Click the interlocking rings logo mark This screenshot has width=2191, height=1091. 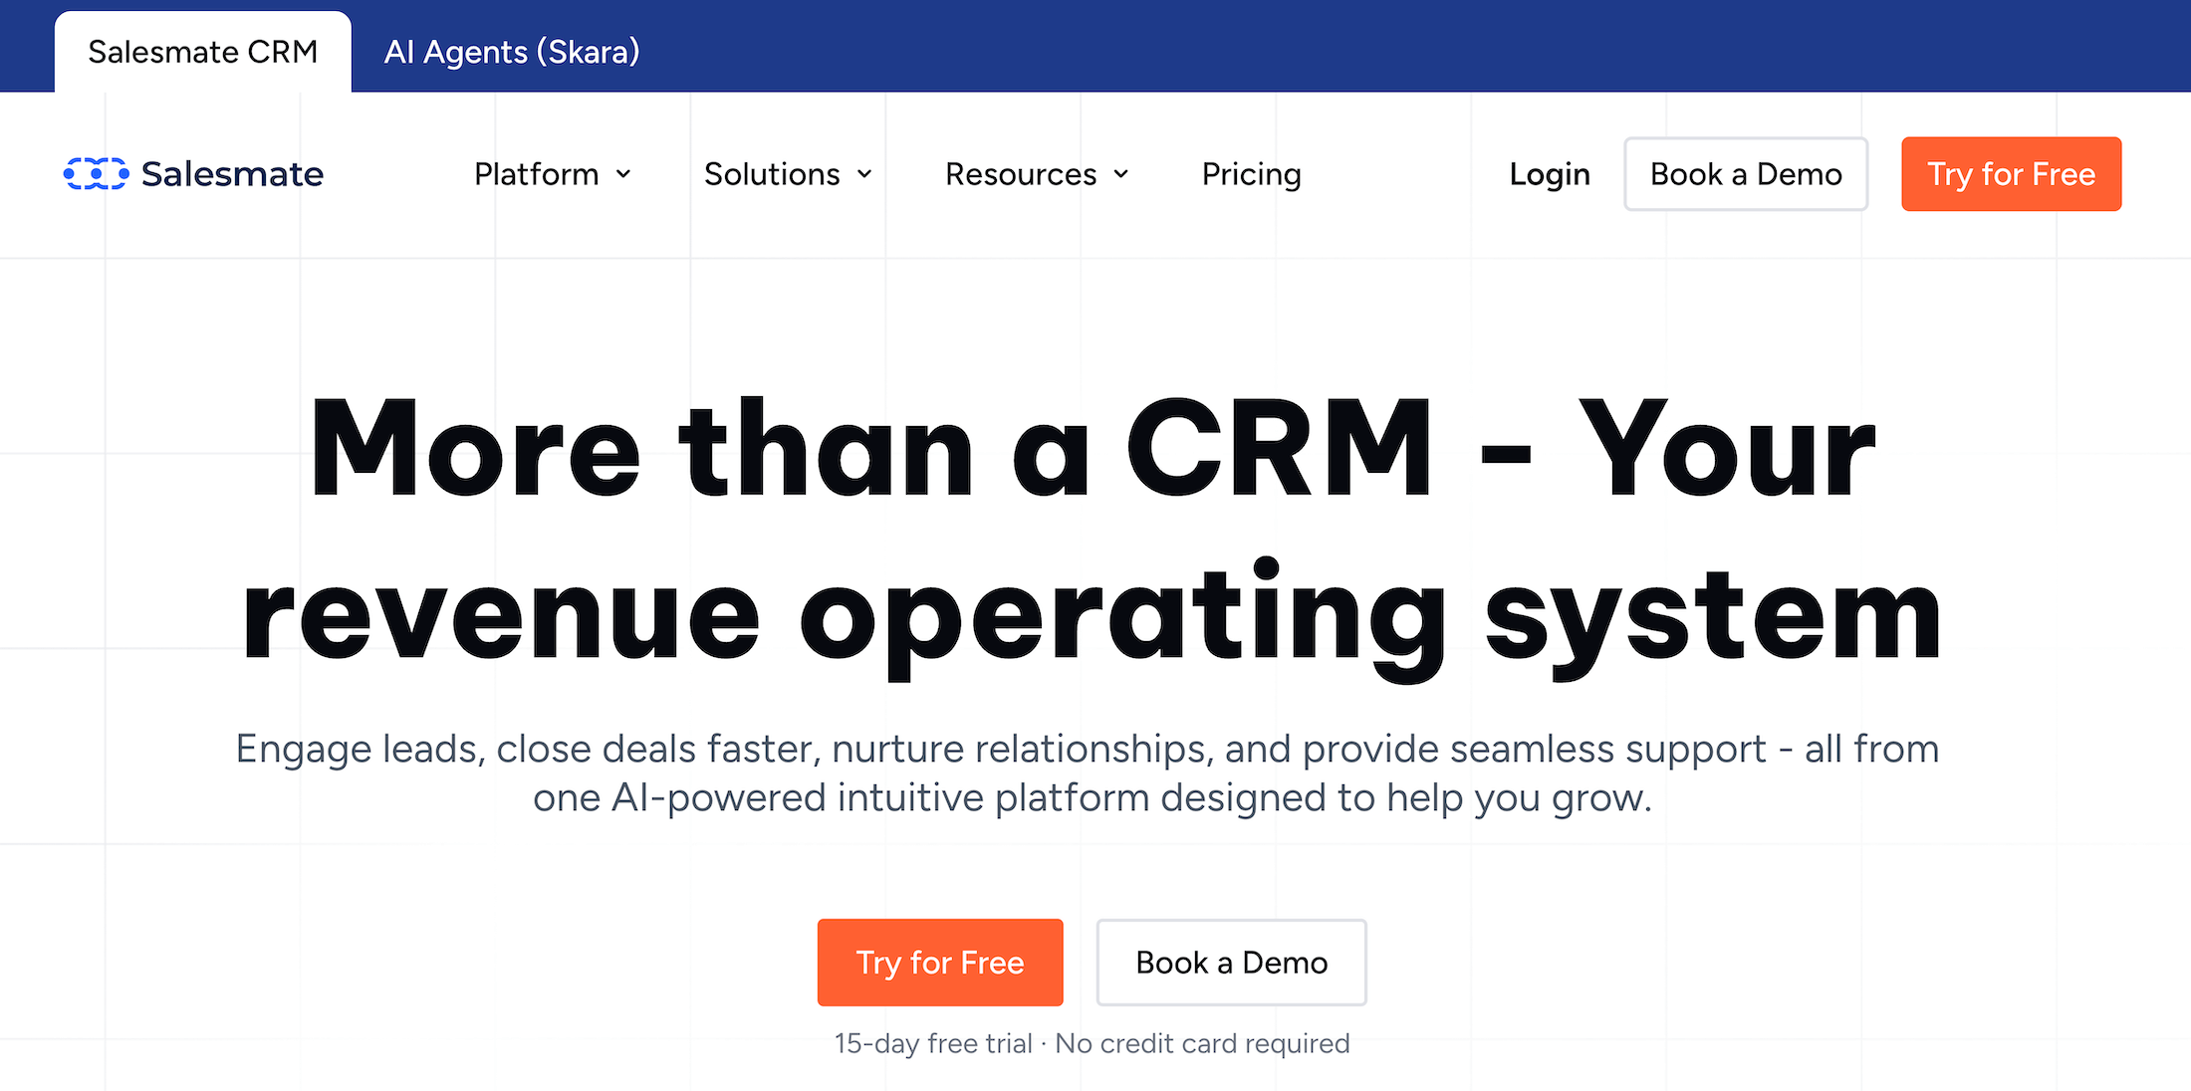(97, 173)
